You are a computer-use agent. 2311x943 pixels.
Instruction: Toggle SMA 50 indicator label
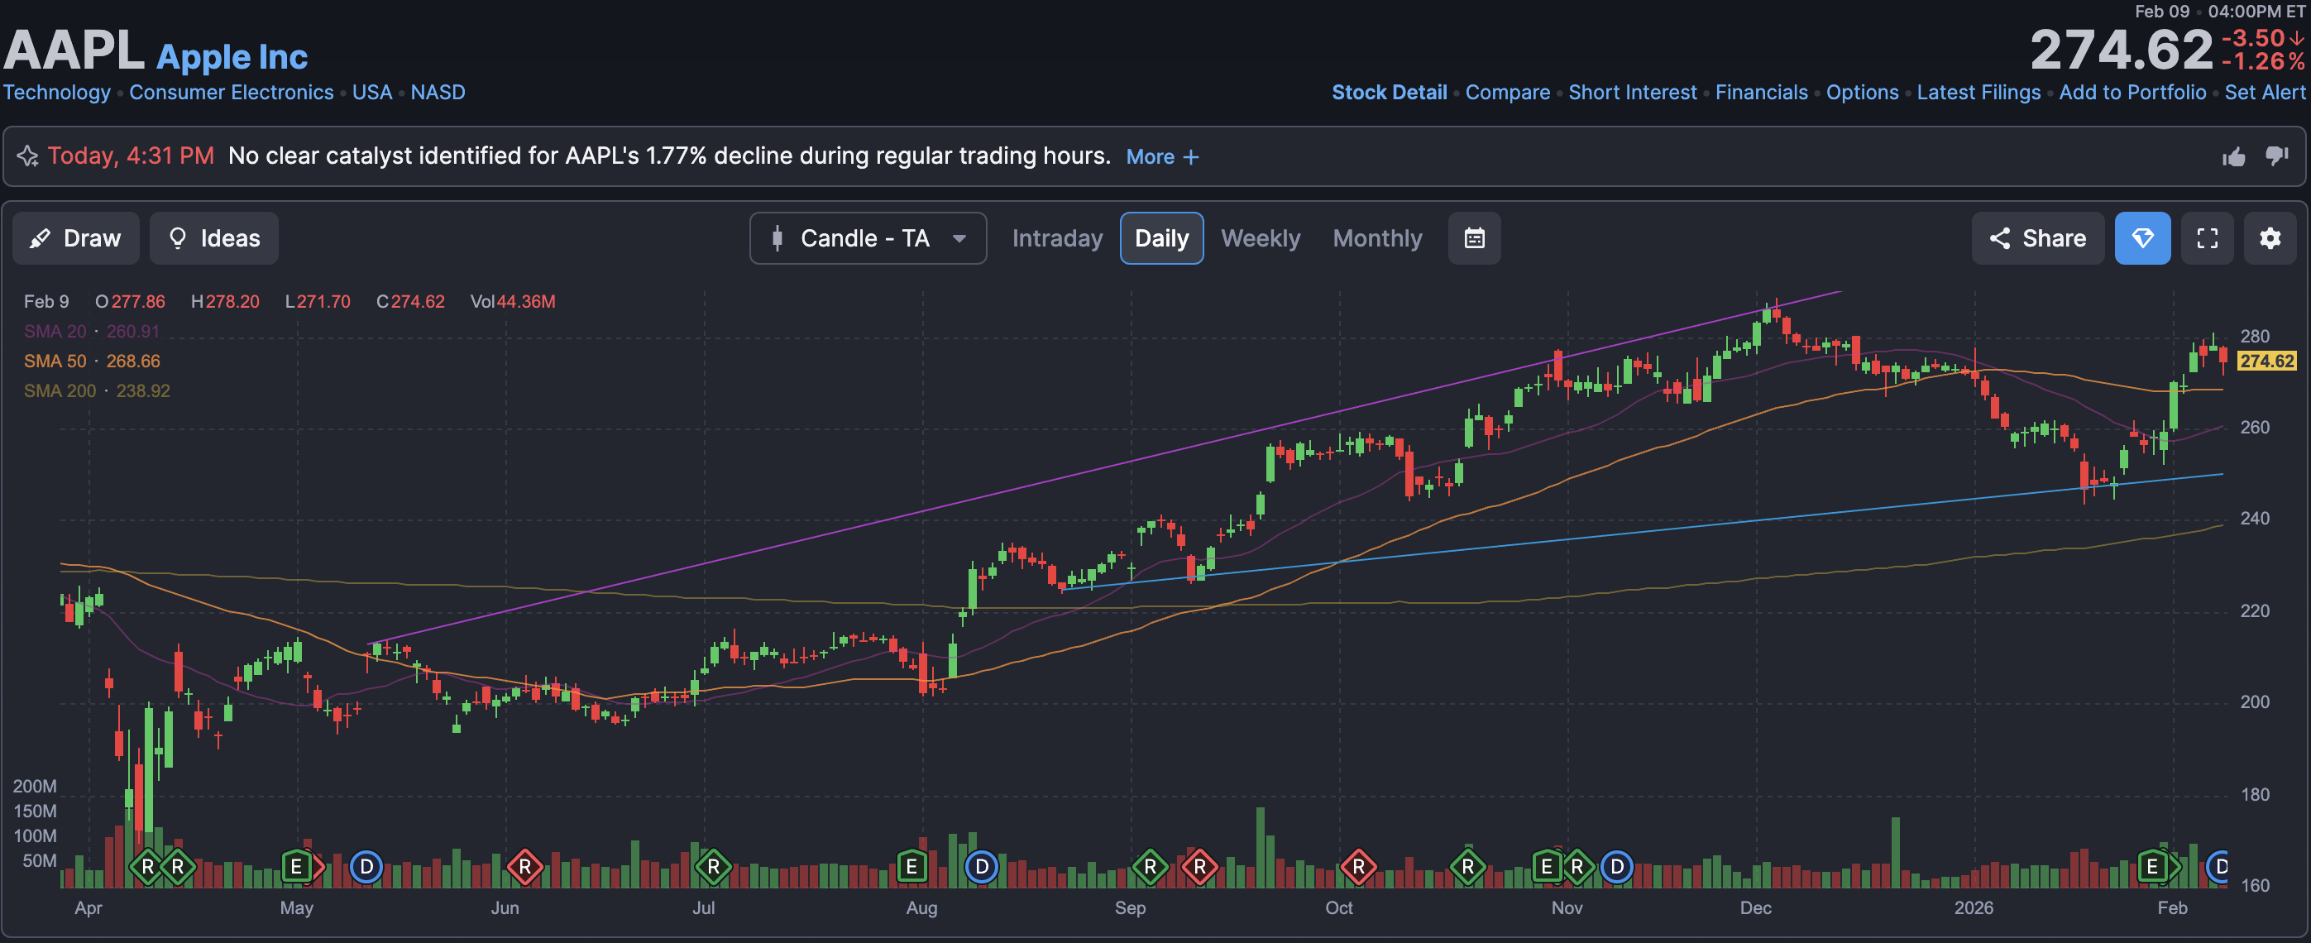[x=55, y=361]
